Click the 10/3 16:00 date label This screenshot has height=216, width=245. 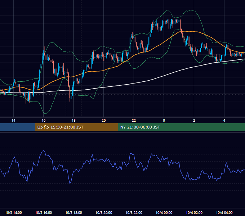coord(44,212)
